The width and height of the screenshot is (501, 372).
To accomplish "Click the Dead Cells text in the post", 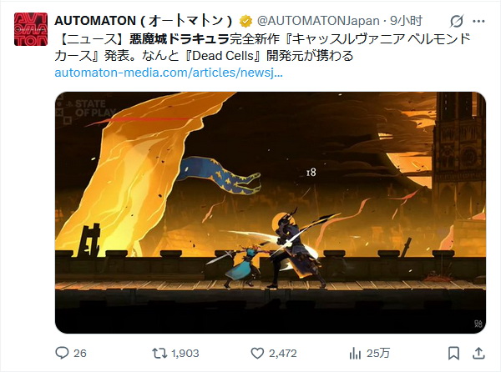I will [223, 56].
